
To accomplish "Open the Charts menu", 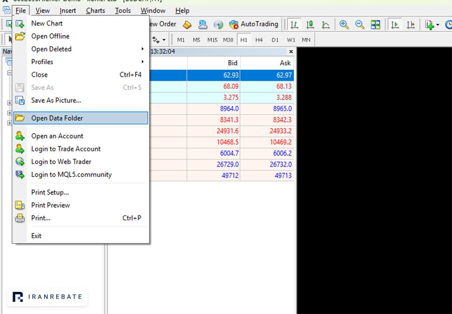I will (95, 11).
